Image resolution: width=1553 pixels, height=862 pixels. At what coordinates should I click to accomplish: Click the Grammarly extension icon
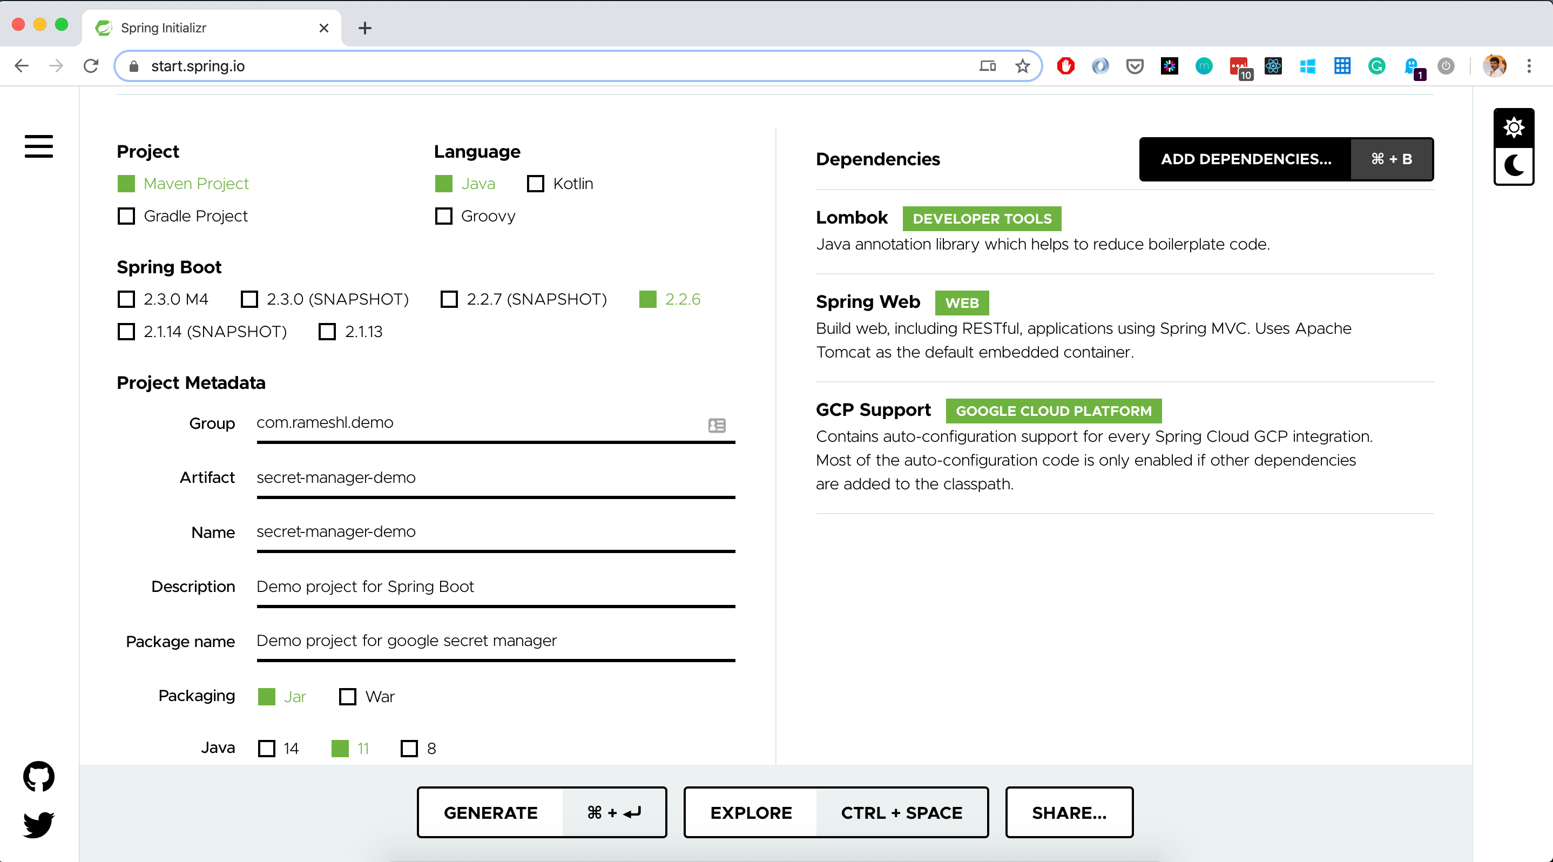(x=1376, y=66)
